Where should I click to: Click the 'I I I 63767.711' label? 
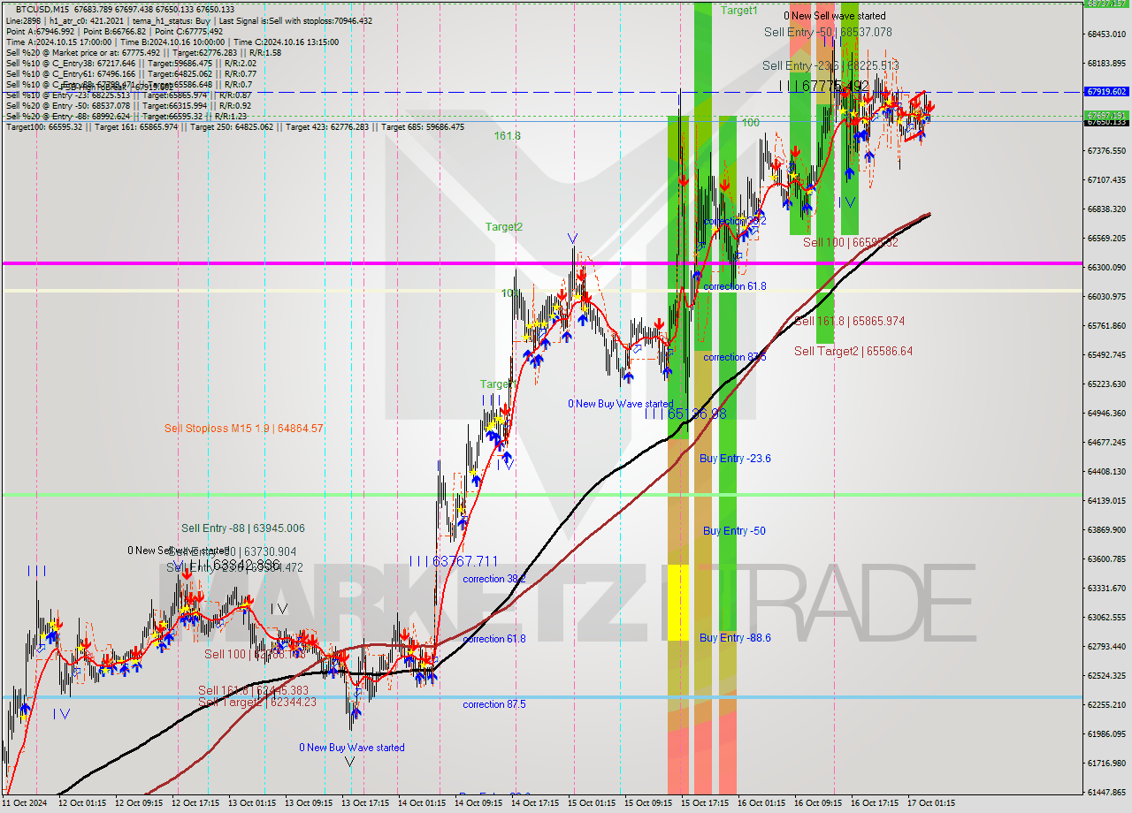click(x=454, y=561)
